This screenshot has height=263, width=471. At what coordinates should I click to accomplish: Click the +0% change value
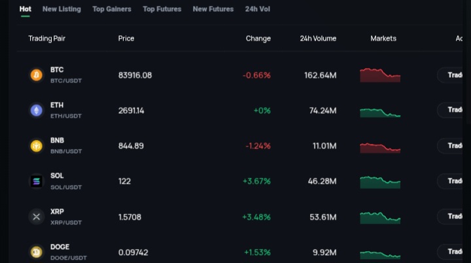pyautogui.click(x=262, y=111)
